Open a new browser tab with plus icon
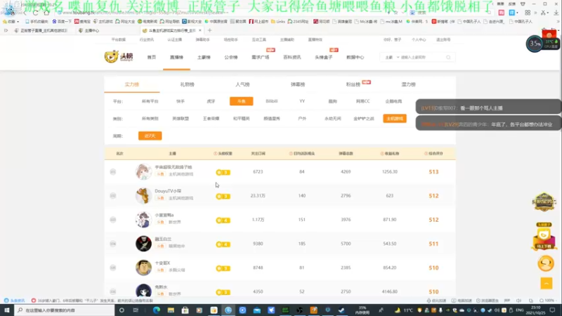 209,30
